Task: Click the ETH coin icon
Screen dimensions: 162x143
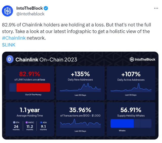Action: pyautogui.click(x=14, y=122)
